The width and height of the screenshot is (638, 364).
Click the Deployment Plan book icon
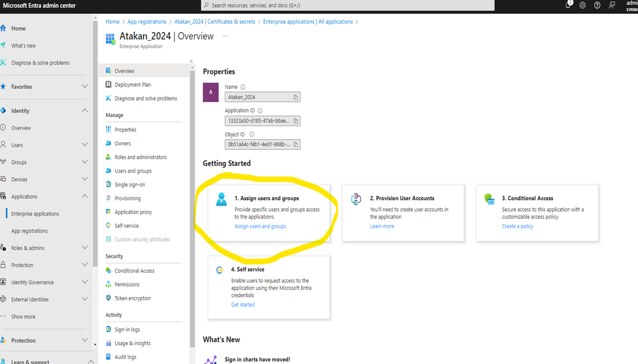(108, 84)
